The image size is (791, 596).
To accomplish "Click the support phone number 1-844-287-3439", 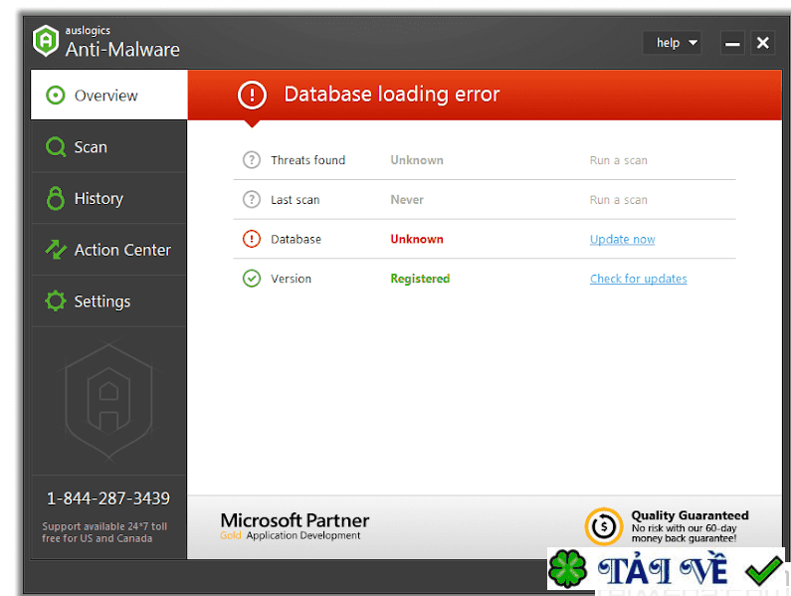I will (x=108, y=498).
